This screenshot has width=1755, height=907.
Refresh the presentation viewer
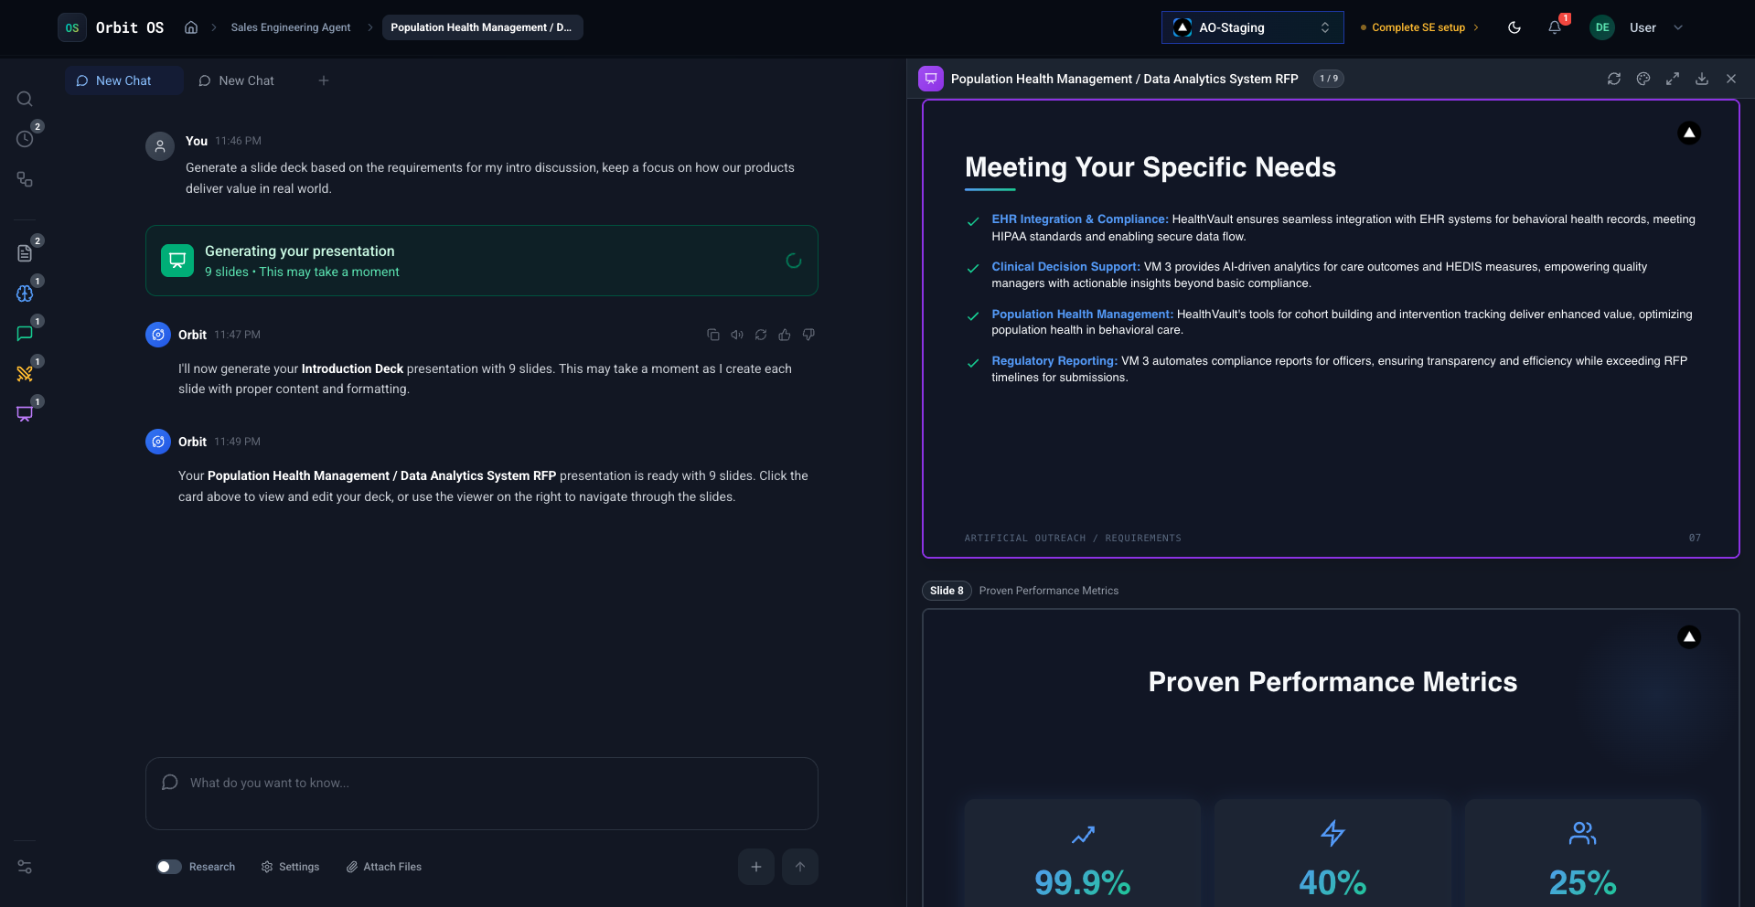(1613, 79)
